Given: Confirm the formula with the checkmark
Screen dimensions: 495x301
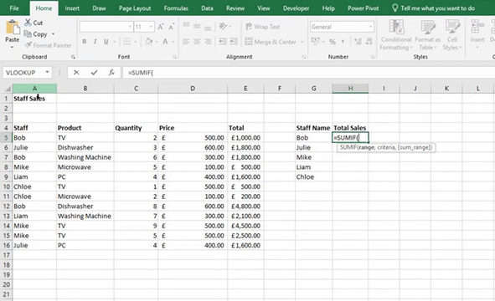Looking at the screenshot, I should click(x=94, y=73).
